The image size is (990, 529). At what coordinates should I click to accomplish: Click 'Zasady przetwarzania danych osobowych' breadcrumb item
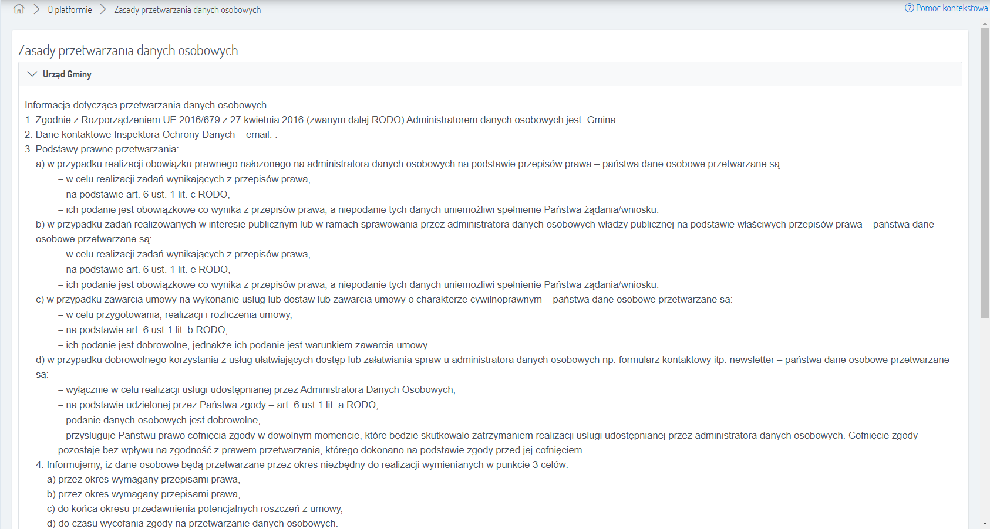point(187,10)
